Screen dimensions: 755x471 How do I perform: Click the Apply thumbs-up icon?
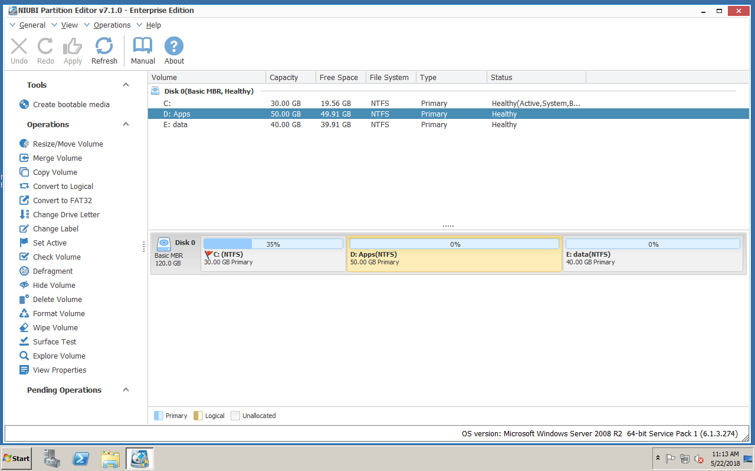pos(73,47)
